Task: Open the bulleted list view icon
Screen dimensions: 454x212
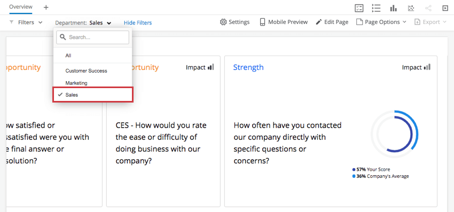Action: (x=376, y=8)
